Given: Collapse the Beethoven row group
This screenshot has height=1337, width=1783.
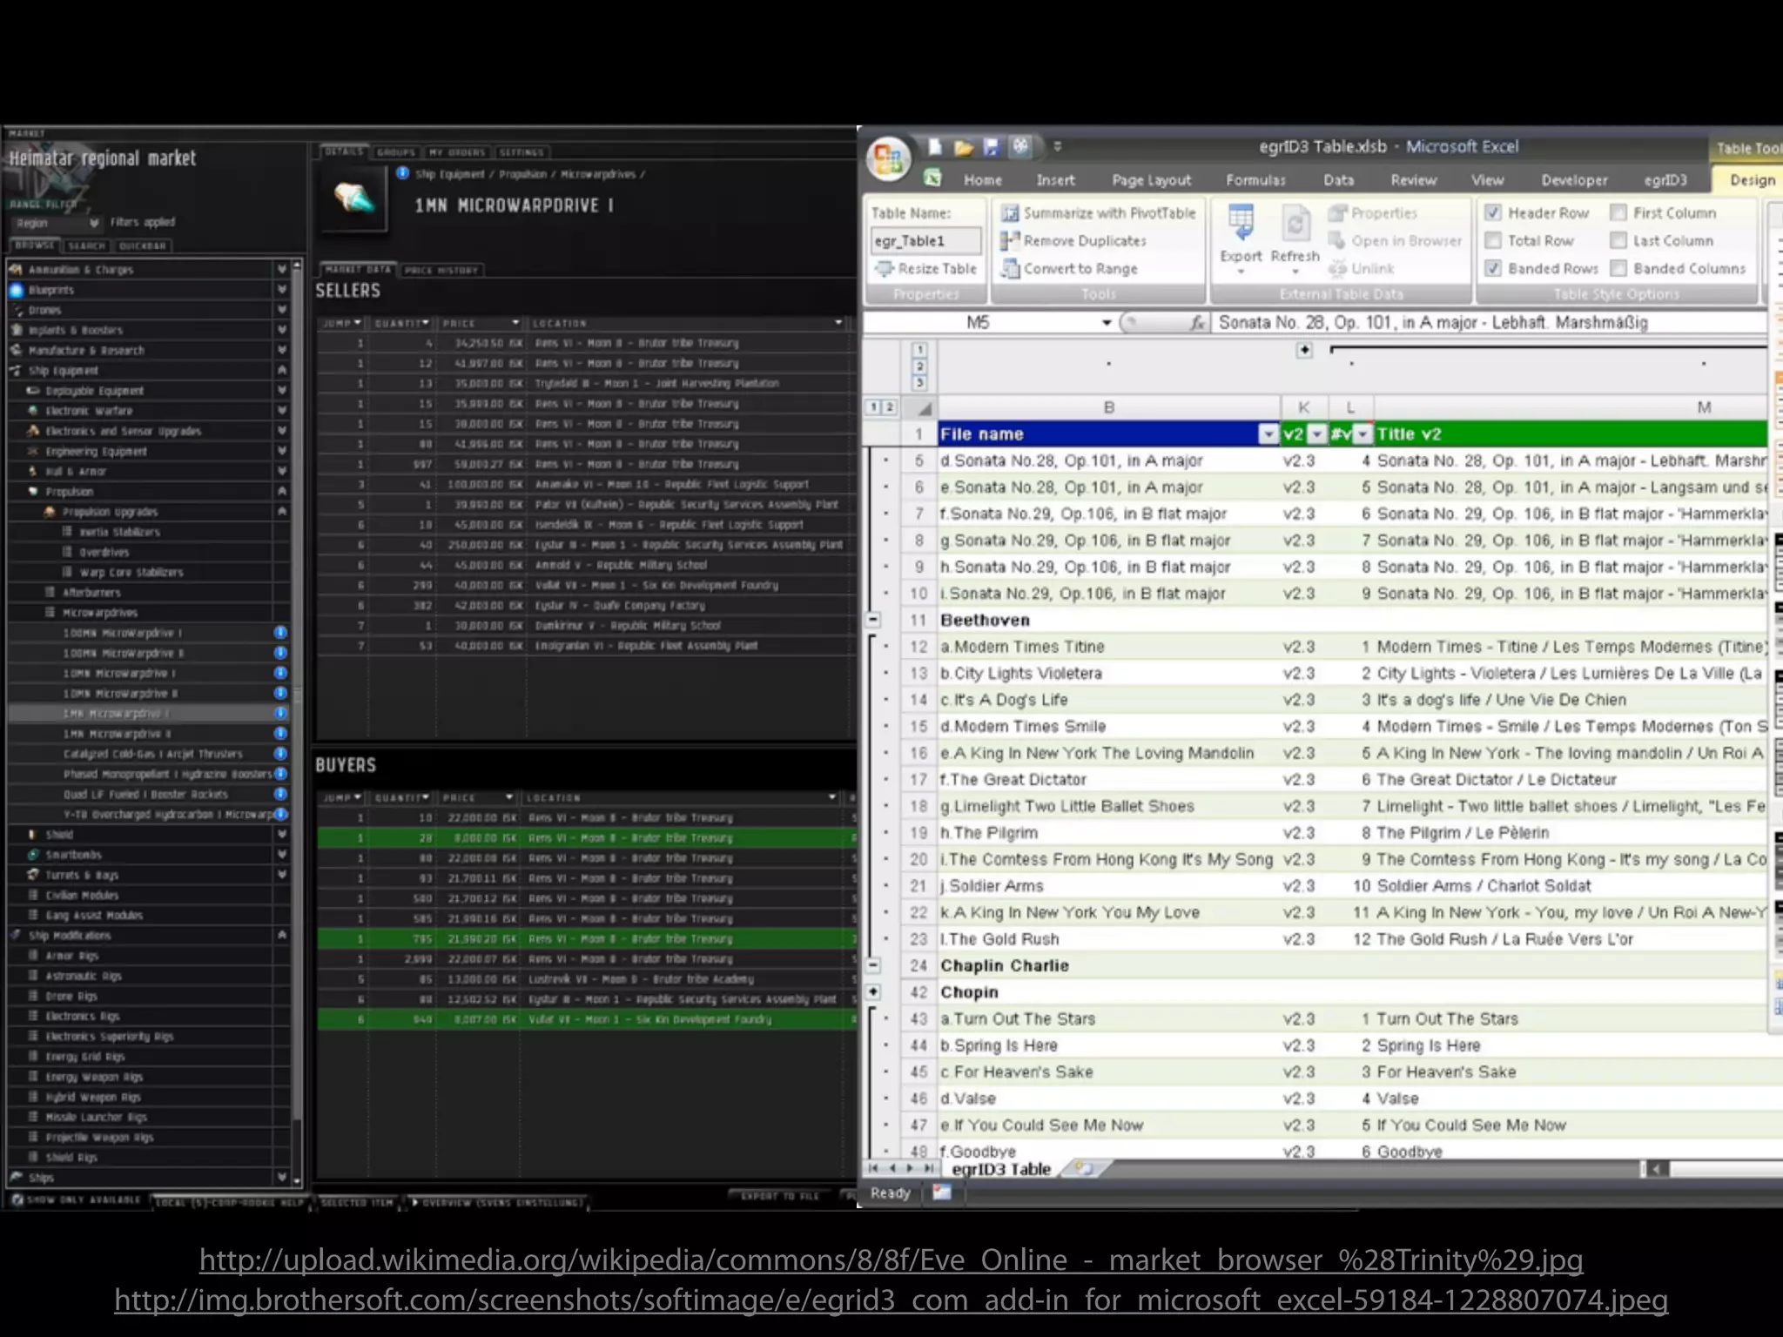Looking at the screenshot, I should click(x=873, y=620).
